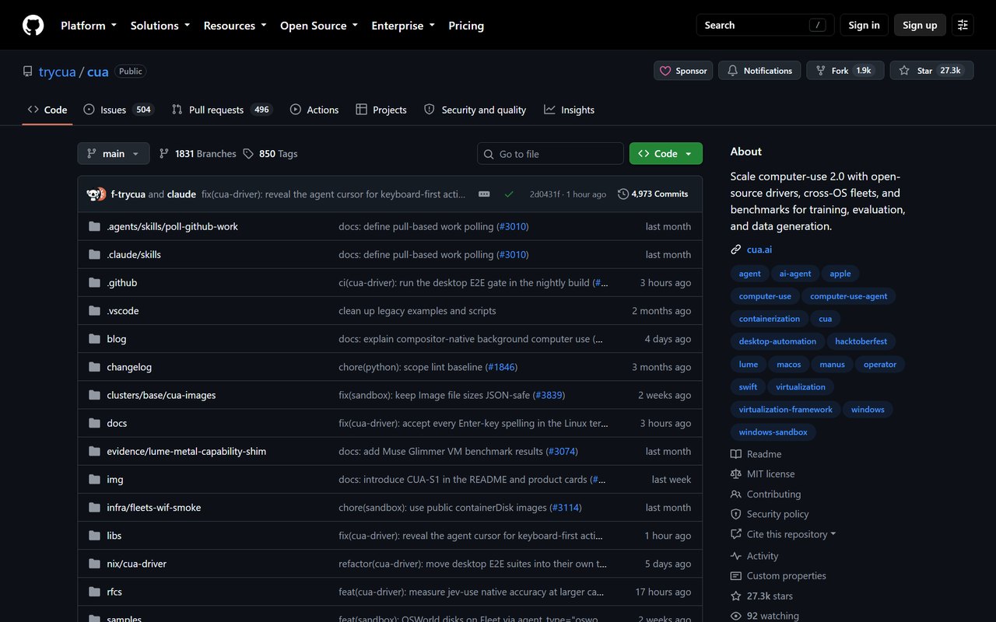Screen dimensions: 996x622
Task: Open the Projects tab
Action: 381,110
